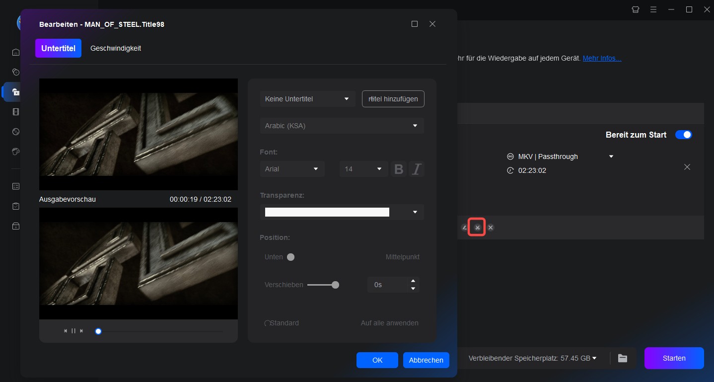The width and height of the screenshot is (714, 382).
Task: Select the Unten position radio button
Action: (x=291, y=257)
